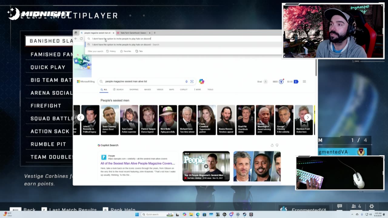This screenshot has width=388, height=218.
Task: Click the Microsoft Bing logo
Action: tap(86, 81)
